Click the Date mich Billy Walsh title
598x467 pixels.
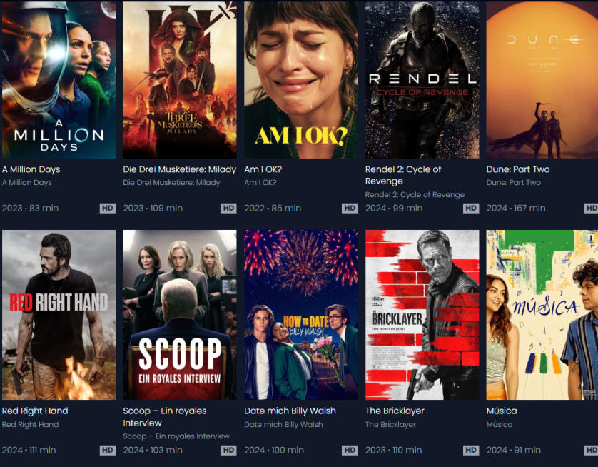click(x=290, y=411)
